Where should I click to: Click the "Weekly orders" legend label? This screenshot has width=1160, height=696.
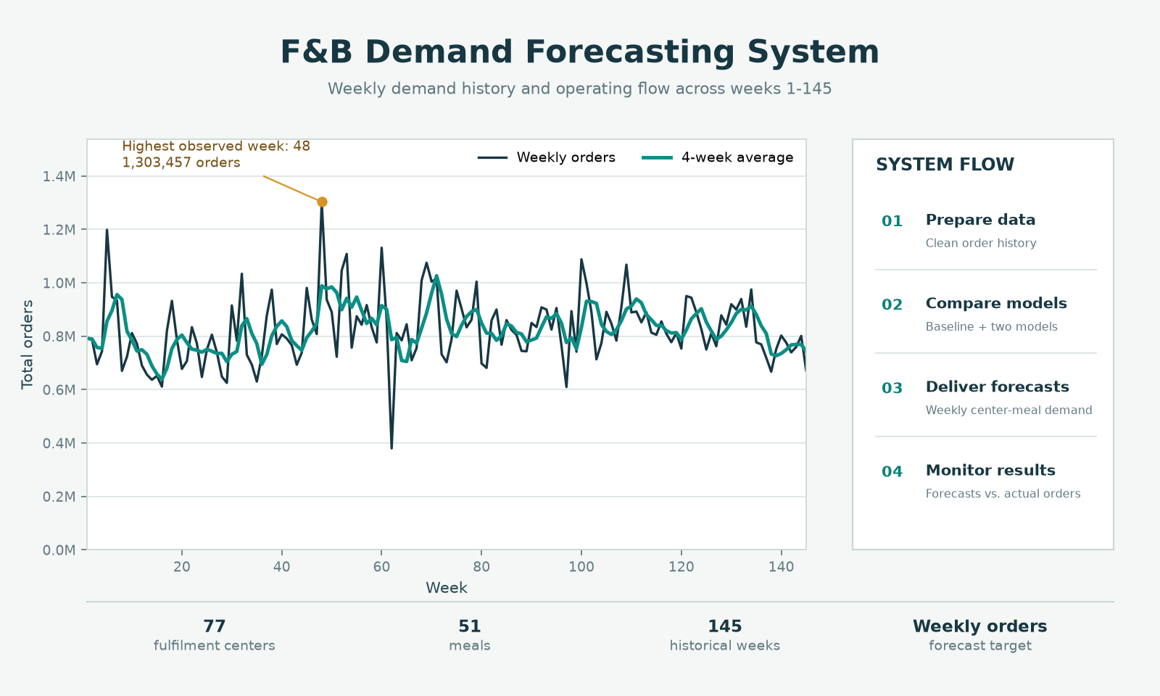[565, 157]
